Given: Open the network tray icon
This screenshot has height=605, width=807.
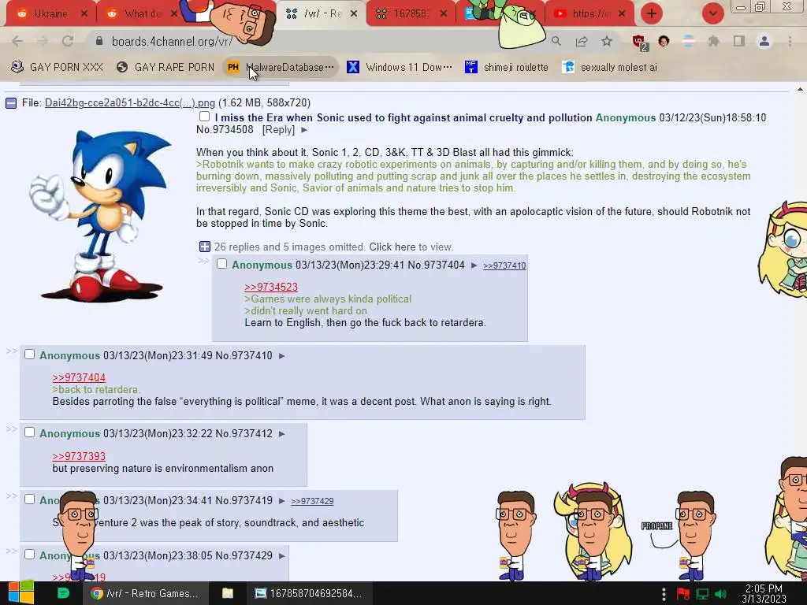Looking at the screenshot, I should (702, 594).
